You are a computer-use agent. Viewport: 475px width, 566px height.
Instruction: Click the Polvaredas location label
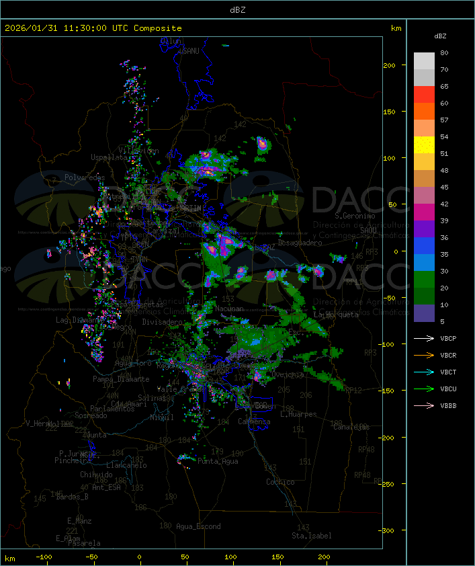point(85,177)
